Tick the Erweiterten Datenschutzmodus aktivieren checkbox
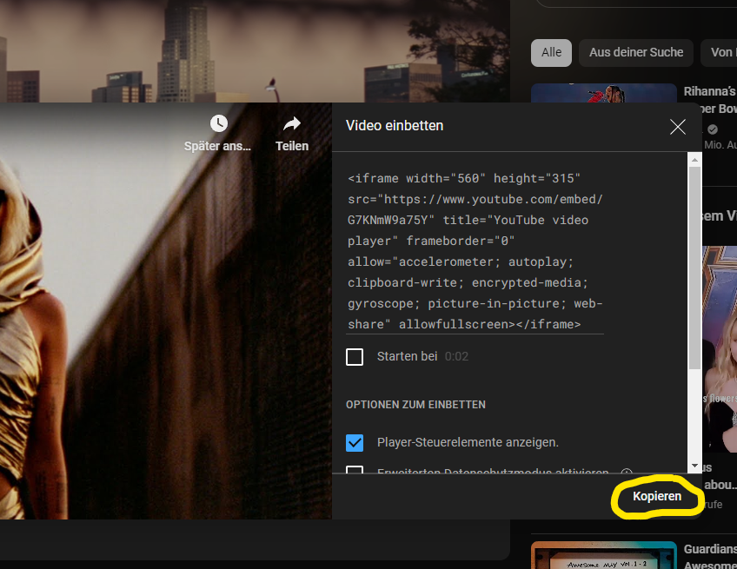 [x=355, y=472]
